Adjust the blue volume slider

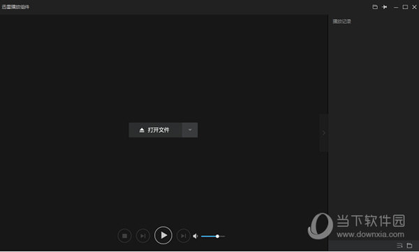click(213, 237)
